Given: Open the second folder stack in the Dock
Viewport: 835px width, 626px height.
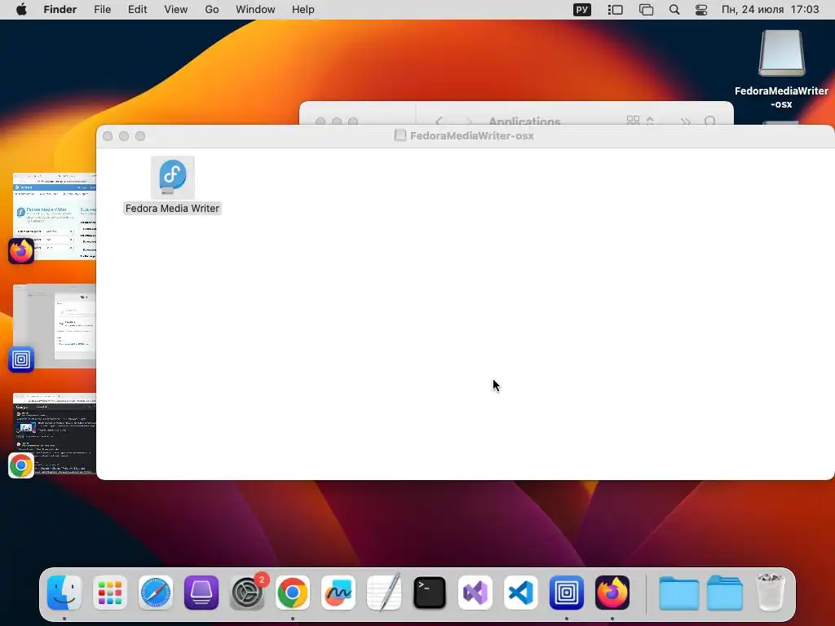Looking at the screenshot, I should [x=725, y=593].
